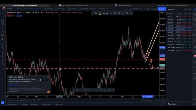
Task: Open the Watchlist name dropdown
Action: (171, 9)
